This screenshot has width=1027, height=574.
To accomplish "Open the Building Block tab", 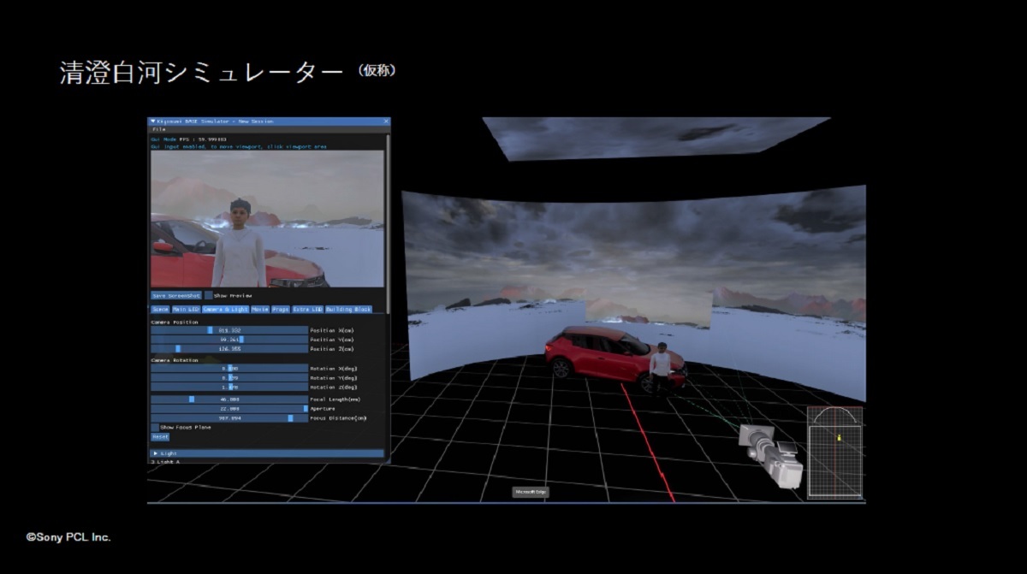I will click(348, 309).
